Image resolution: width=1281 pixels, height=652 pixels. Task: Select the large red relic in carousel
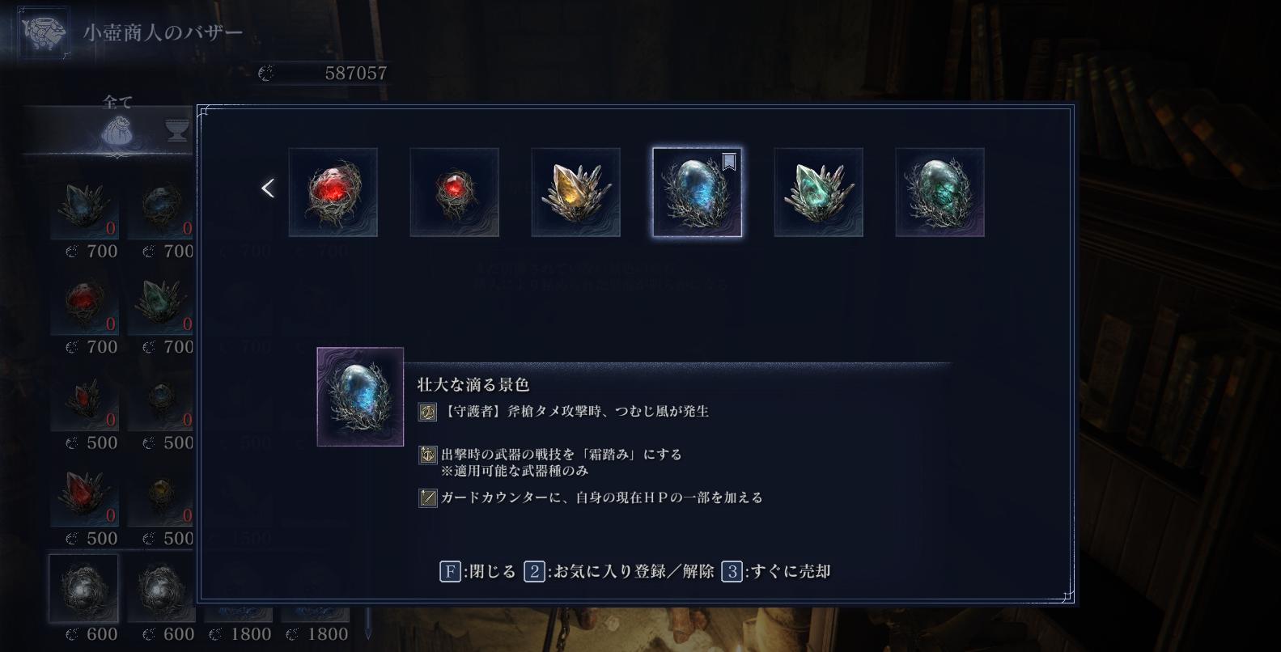(333, 193)
